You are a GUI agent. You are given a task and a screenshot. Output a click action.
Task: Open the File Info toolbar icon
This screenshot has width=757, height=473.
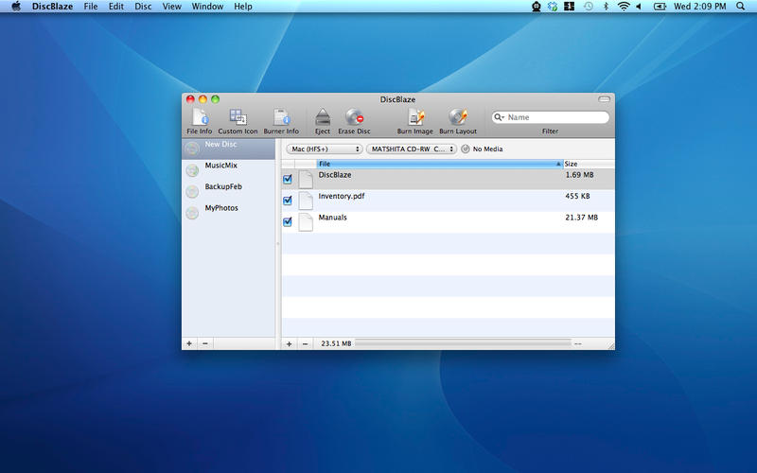point(200,117)
